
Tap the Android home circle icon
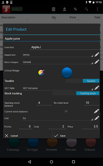[x=51, y=162]
